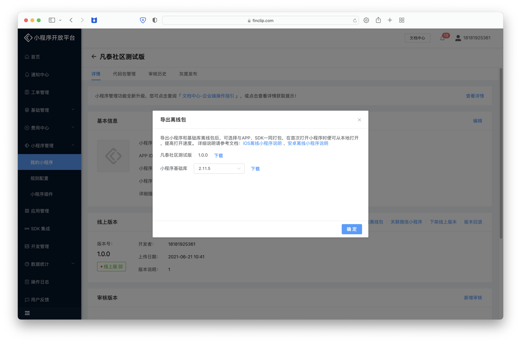The image size is (521, 343).
Task: Download the 凡泰社区测试版 1.0.0 package
Action: (218, 155)
